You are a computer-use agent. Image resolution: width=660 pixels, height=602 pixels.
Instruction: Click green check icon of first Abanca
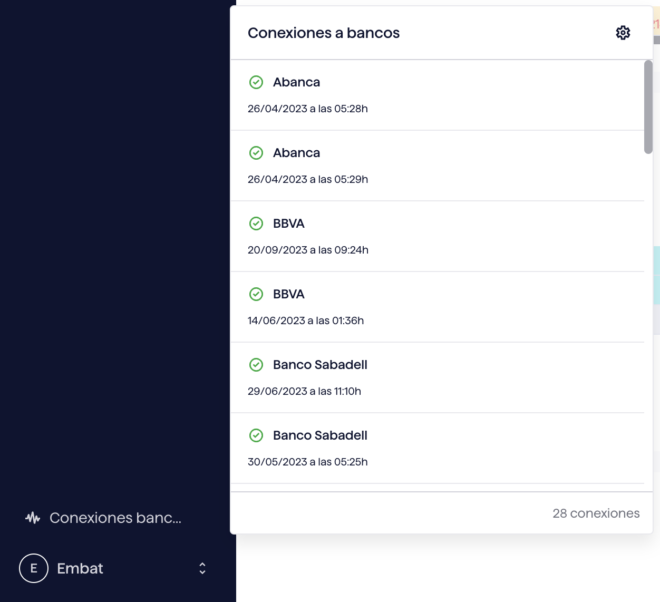point(256,82)
